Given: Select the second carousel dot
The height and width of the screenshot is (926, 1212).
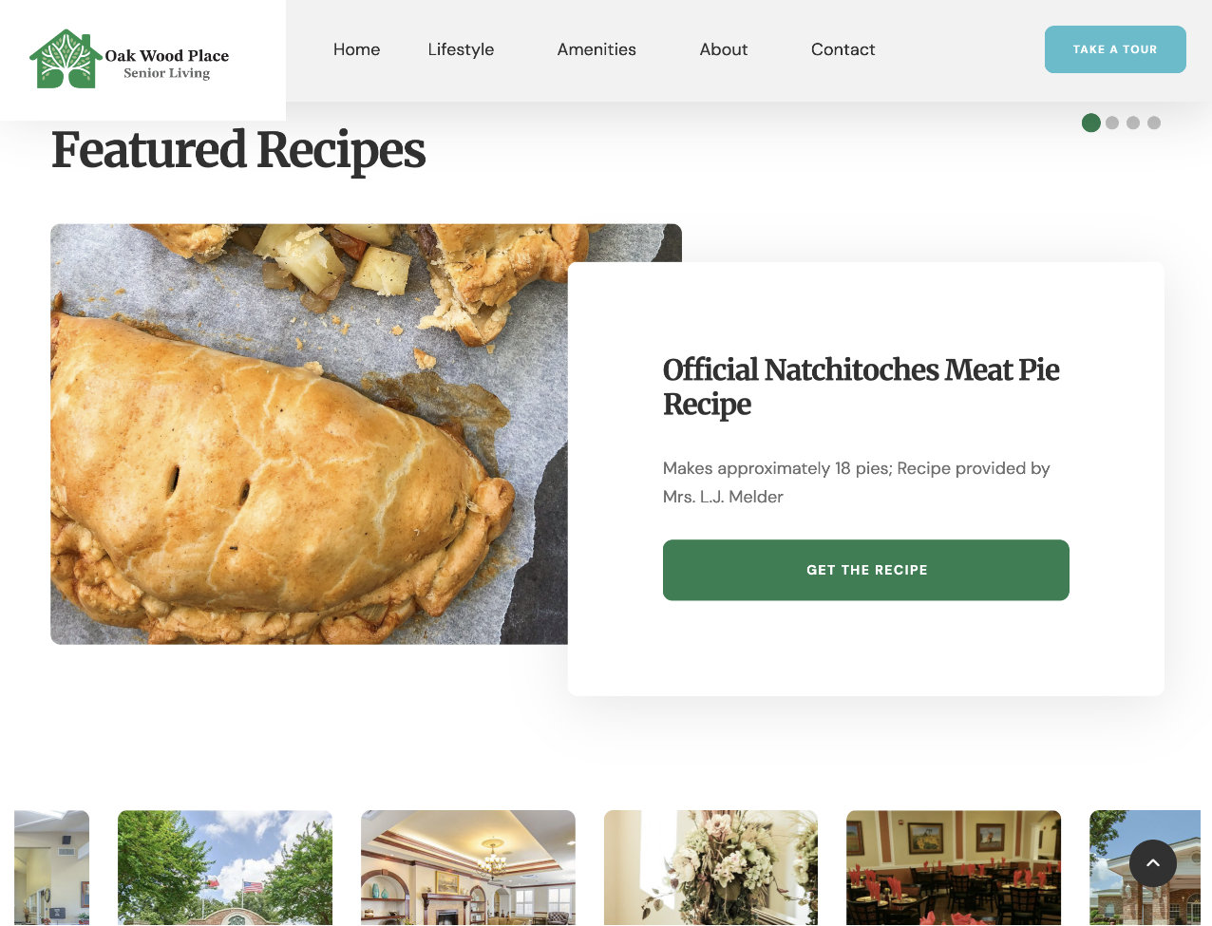Looking at the screenshot, I should click(x=1112, y=123).
